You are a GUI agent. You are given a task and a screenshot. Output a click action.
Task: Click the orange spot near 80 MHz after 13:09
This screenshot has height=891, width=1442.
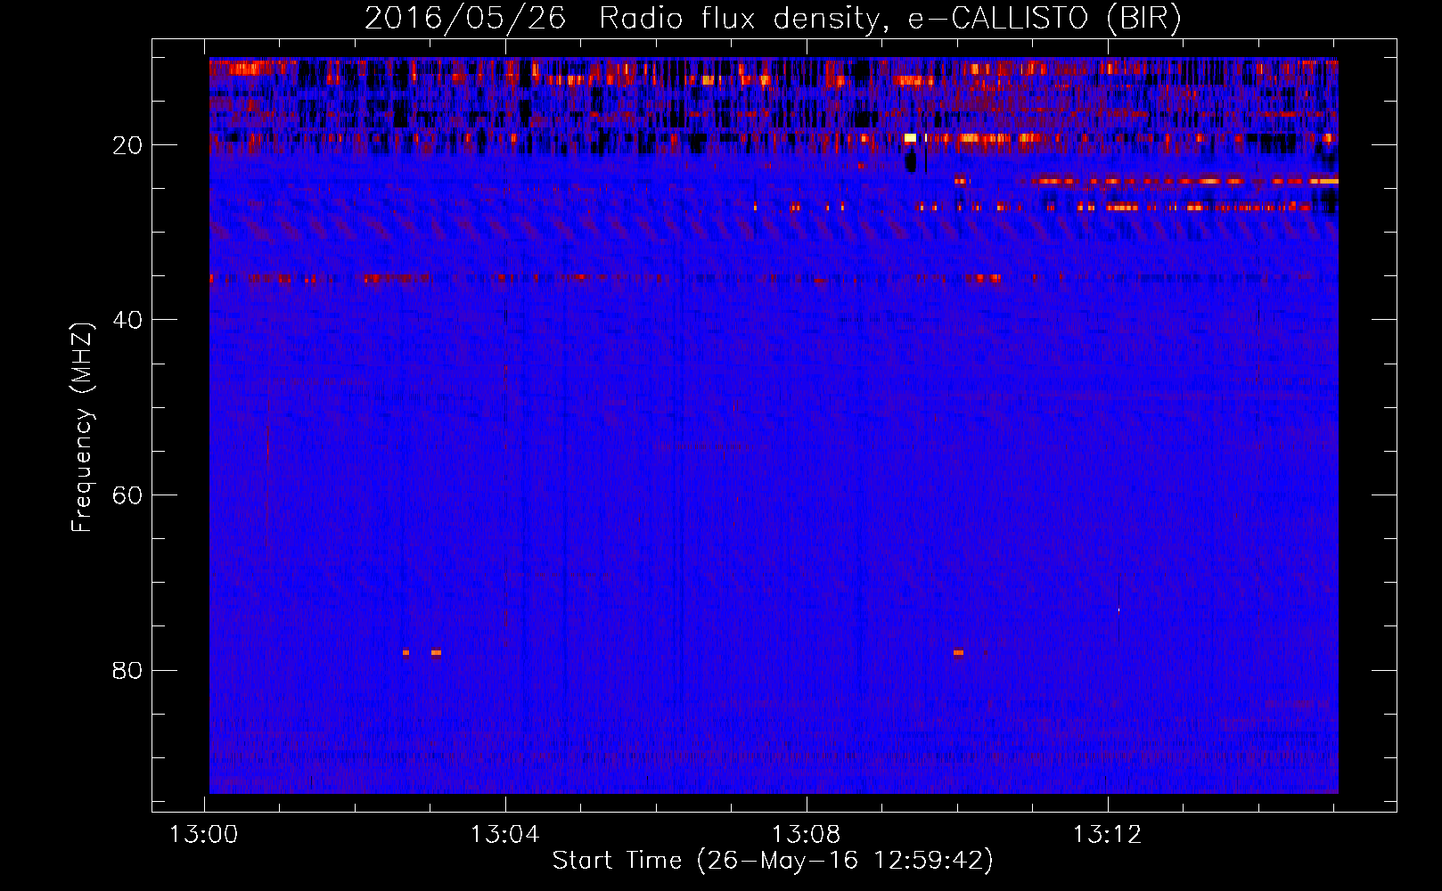(x=958, y=652)
